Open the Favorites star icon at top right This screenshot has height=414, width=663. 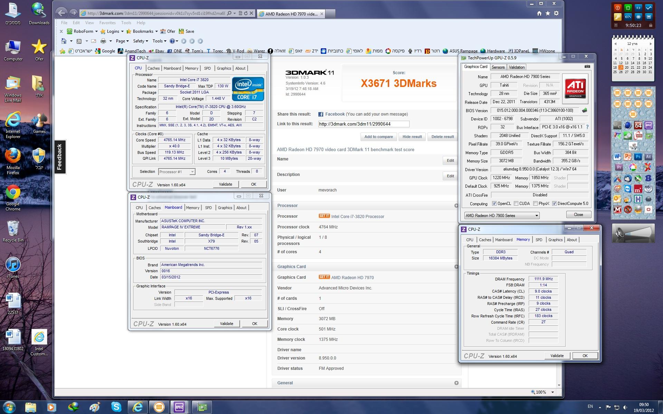pyautogui.click(x=548, y=13)
